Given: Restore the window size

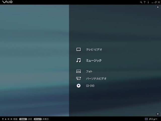Looking at the screenshot, I should point(156,2).
